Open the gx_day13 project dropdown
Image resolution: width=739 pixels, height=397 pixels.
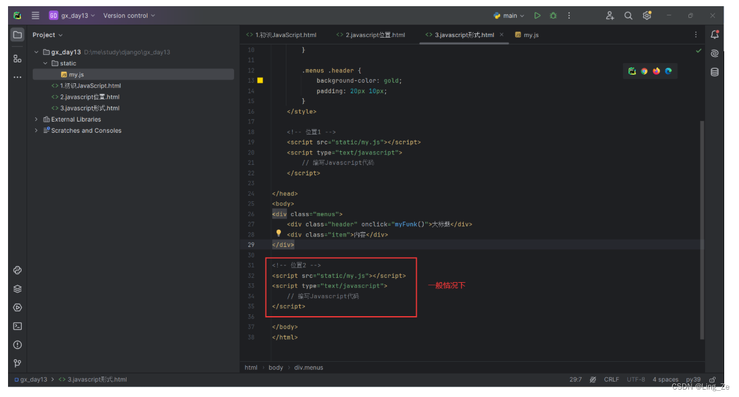[x=72, y=15]
